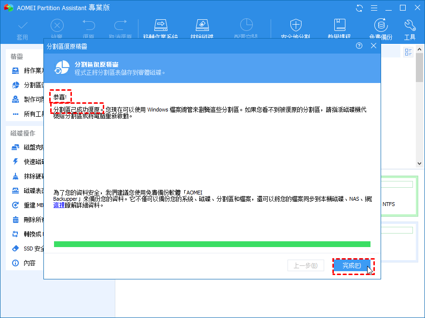Click the green completed progress bar
This screenshot has width=425, height=318.
click(x=212, y=244)
